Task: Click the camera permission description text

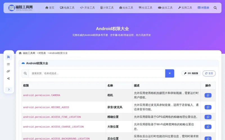Action: click(x=166, y=95)
